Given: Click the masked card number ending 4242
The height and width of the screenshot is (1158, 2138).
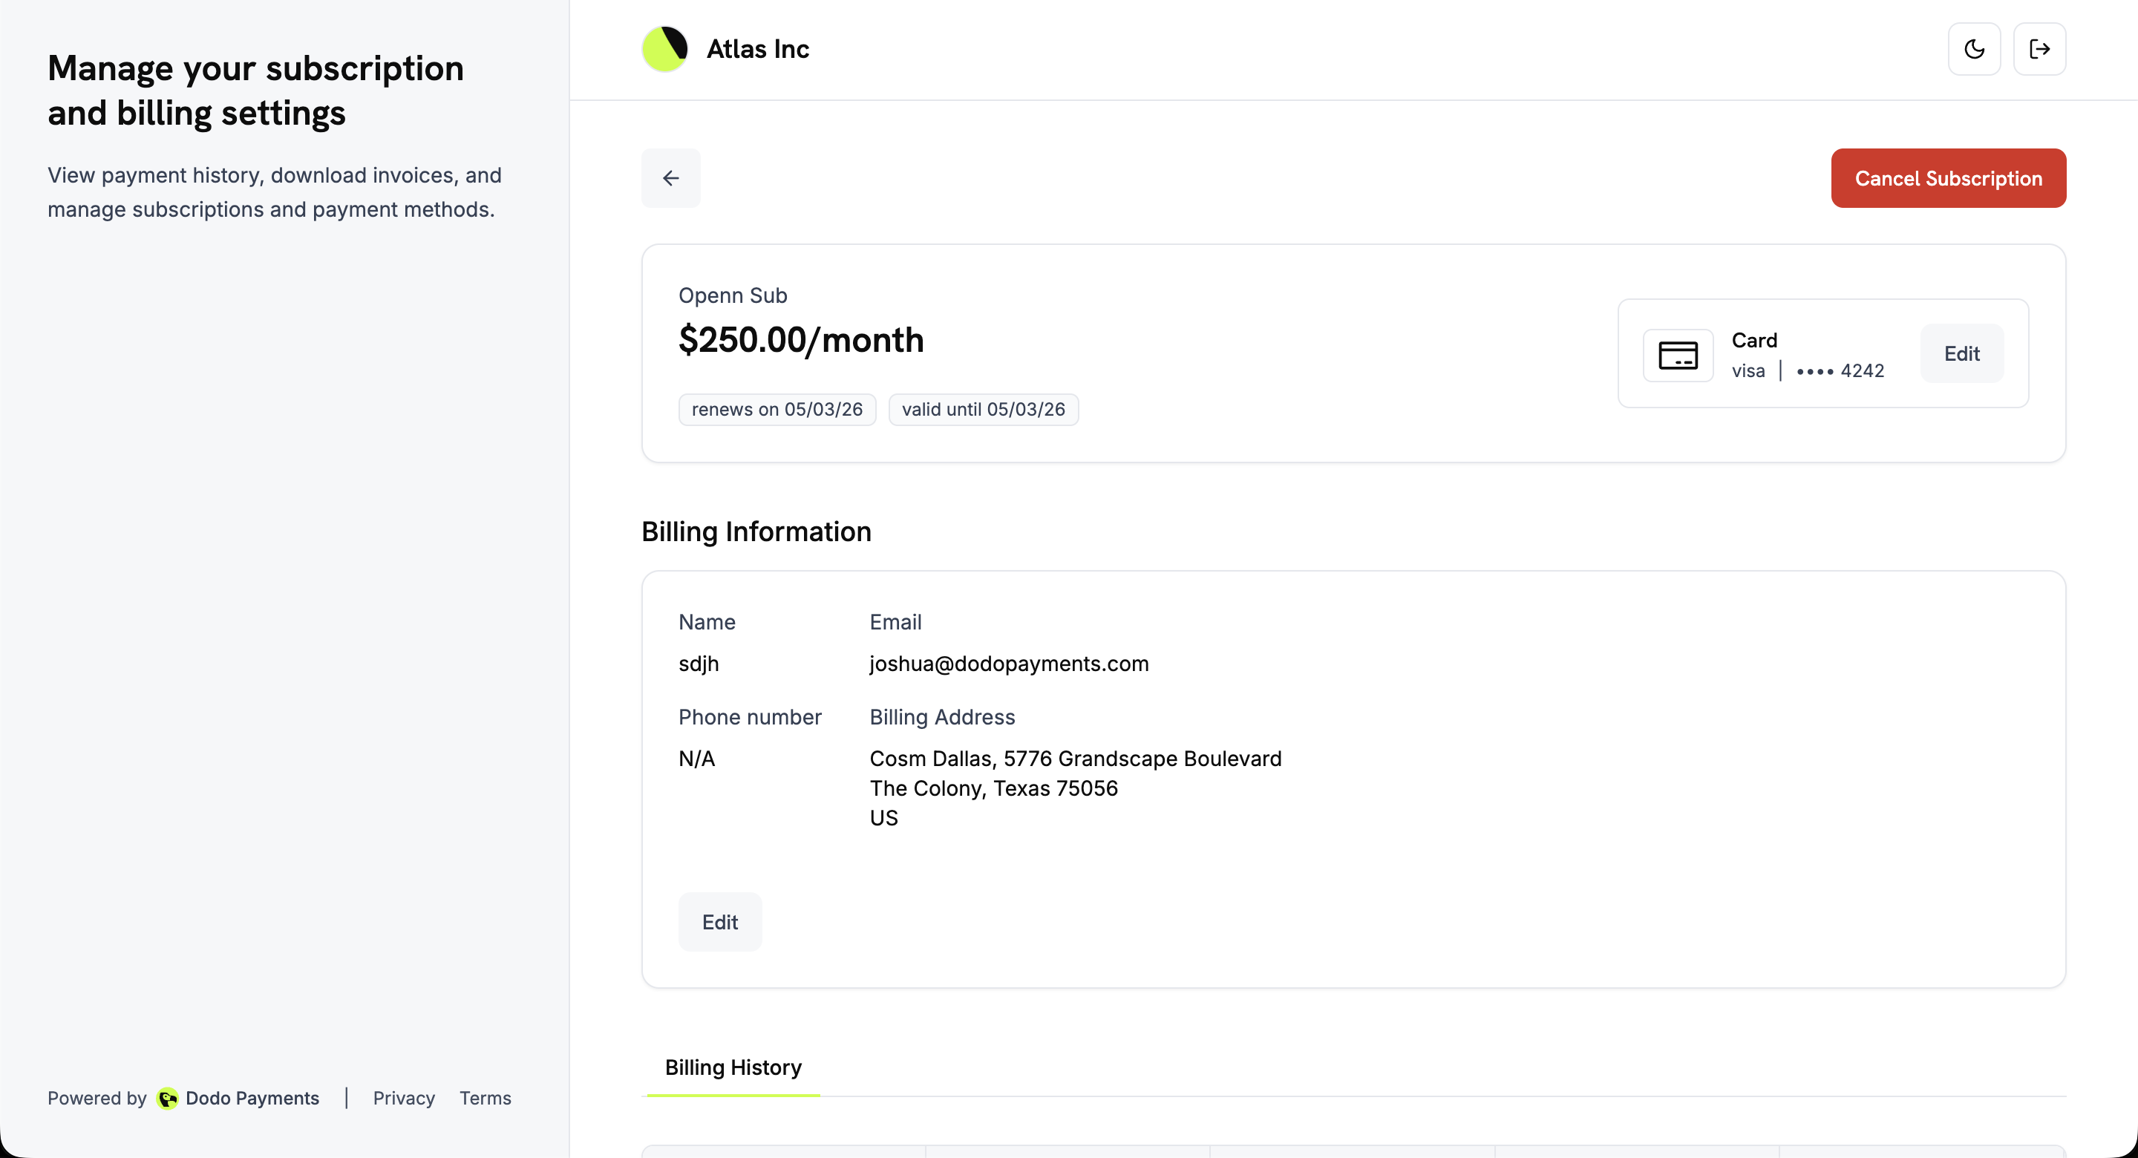Looking at the screenshot, I should click(1841, 371).
